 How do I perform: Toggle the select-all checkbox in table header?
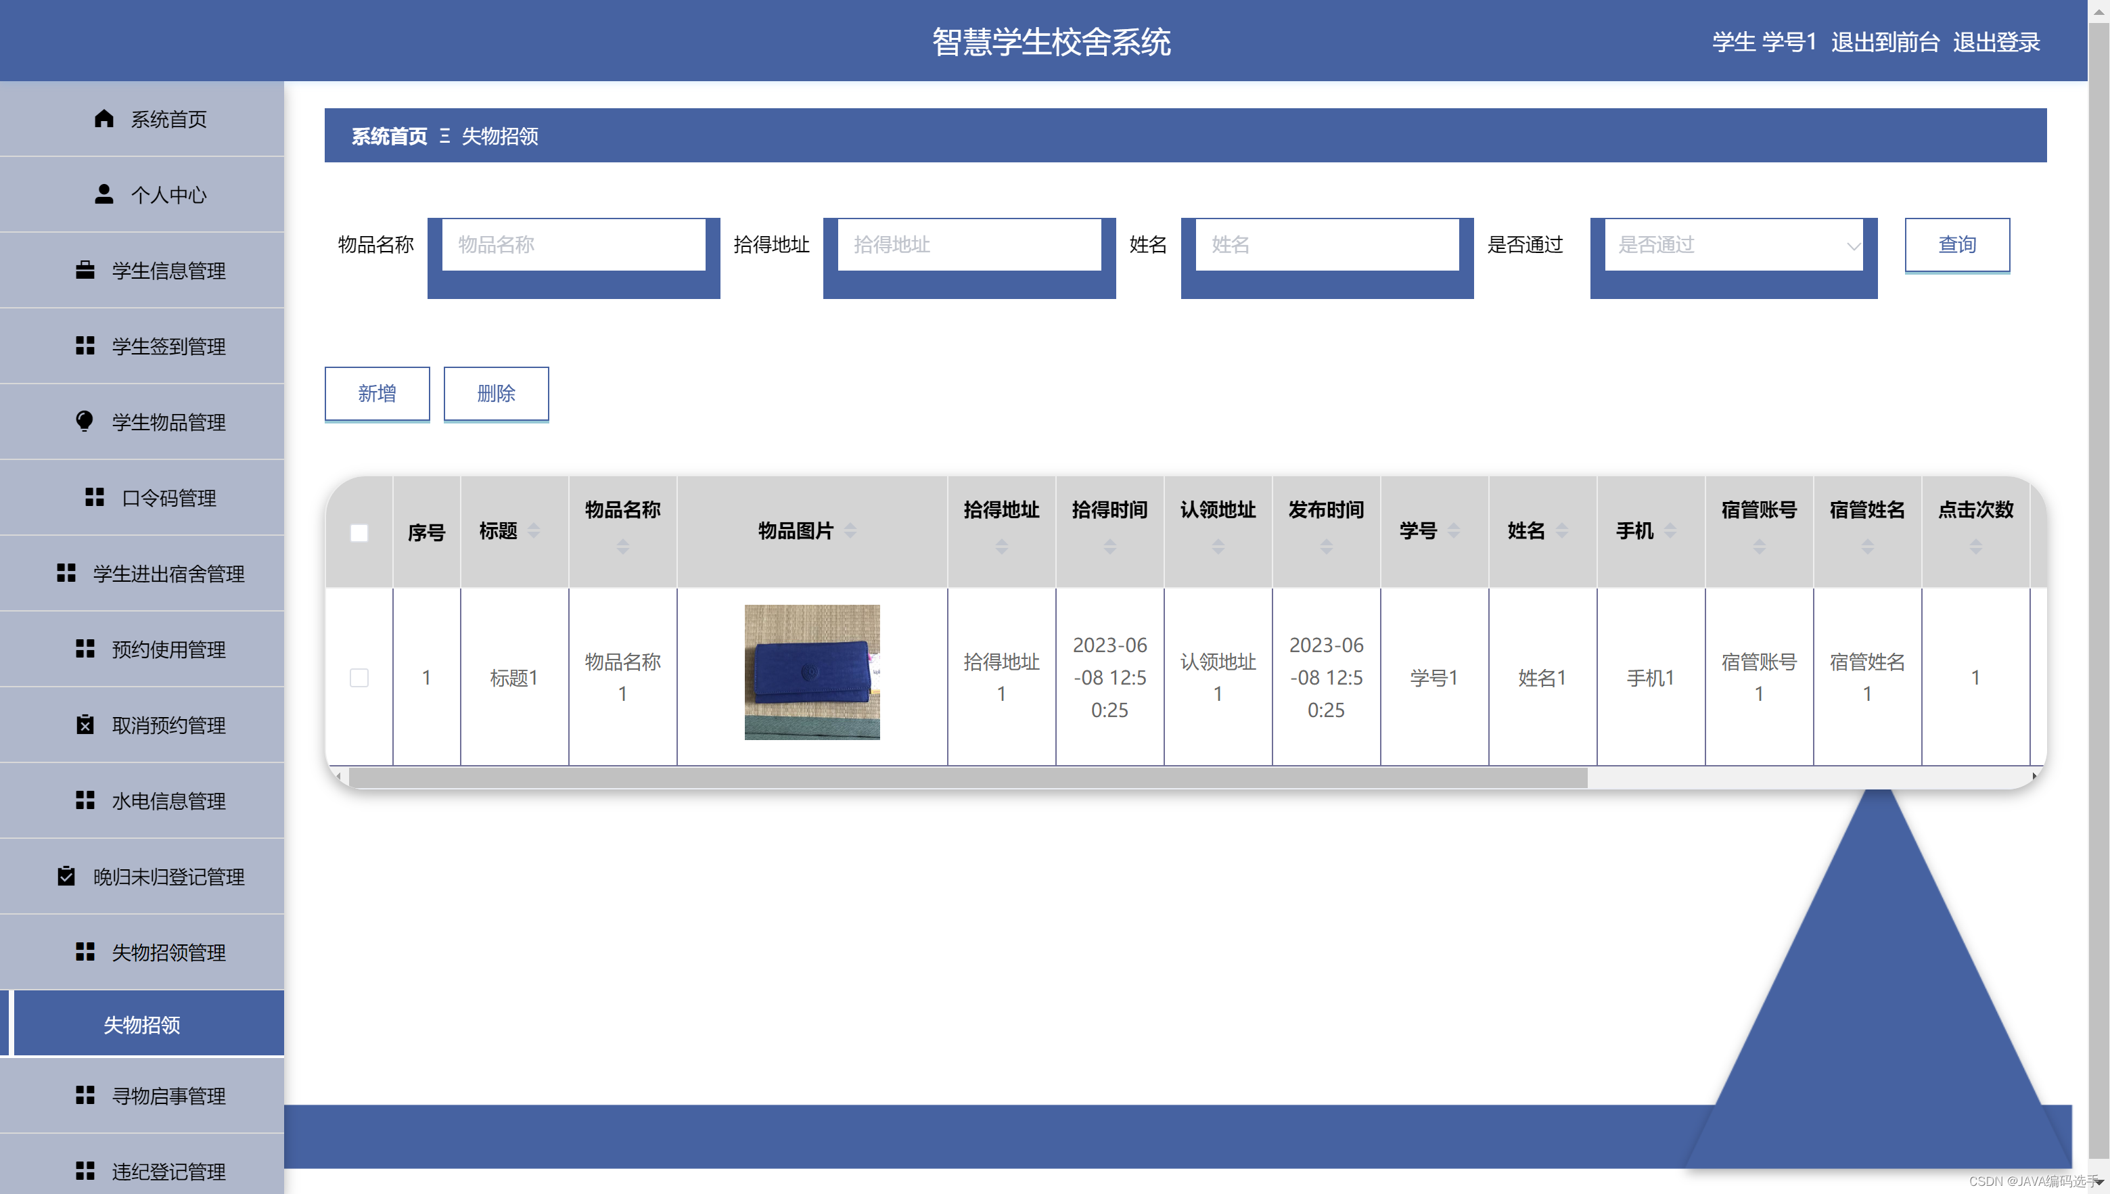pyautogui.click(x=359, y=533)
